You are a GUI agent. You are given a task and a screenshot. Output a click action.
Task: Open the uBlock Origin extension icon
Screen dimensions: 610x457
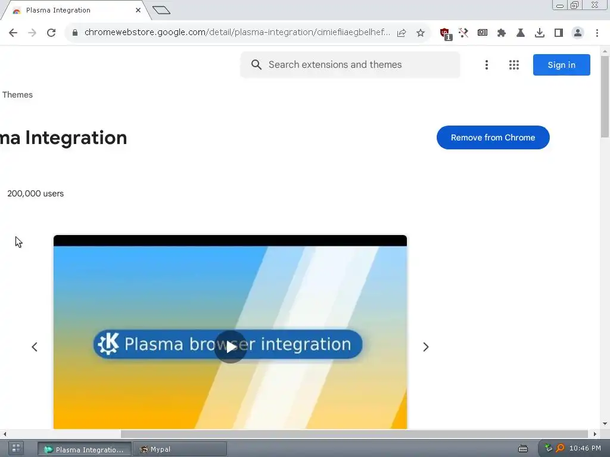446,33
